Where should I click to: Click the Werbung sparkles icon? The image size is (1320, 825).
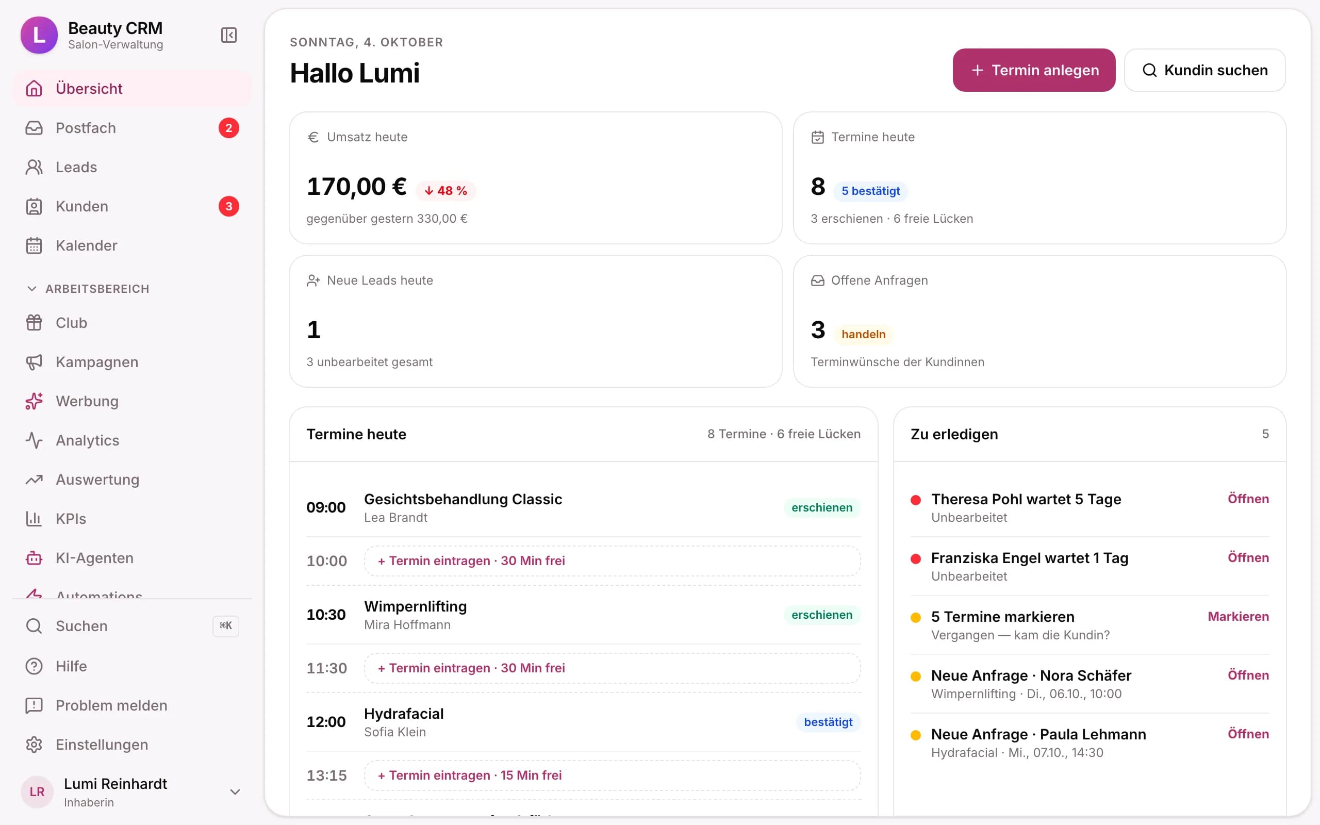[x=34, y=401]
